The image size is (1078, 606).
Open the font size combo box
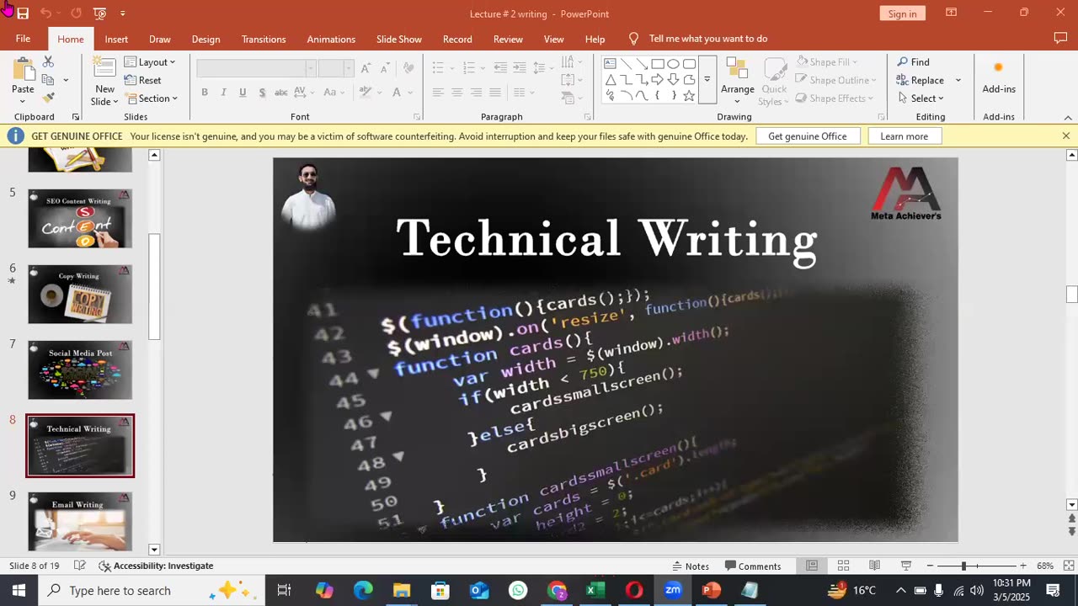[x=336, y=68]
